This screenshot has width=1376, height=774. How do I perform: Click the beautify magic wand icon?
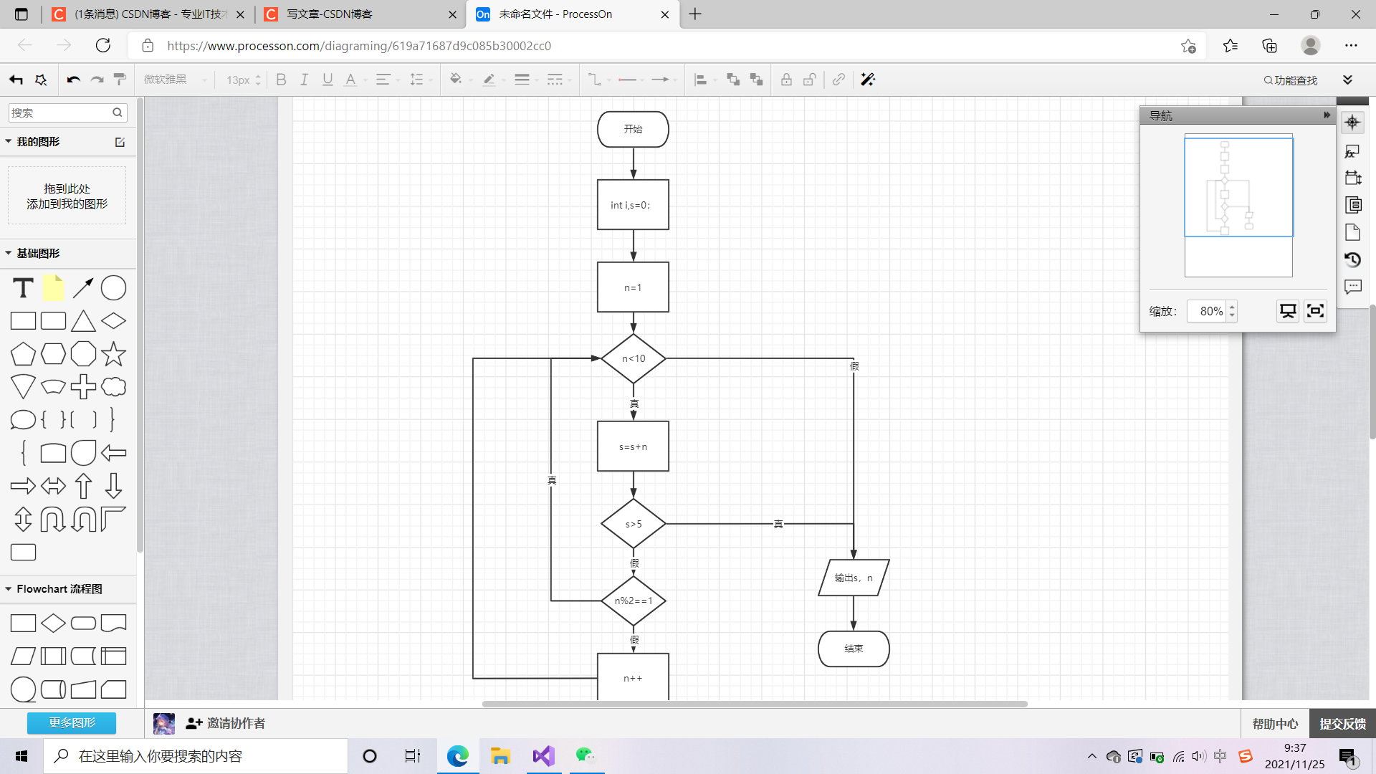pyautogui.click(x=868, y=80)
